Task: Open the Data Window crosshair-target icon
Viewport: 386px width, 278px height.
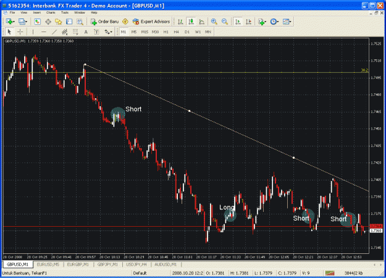Action: click(48, 22)
